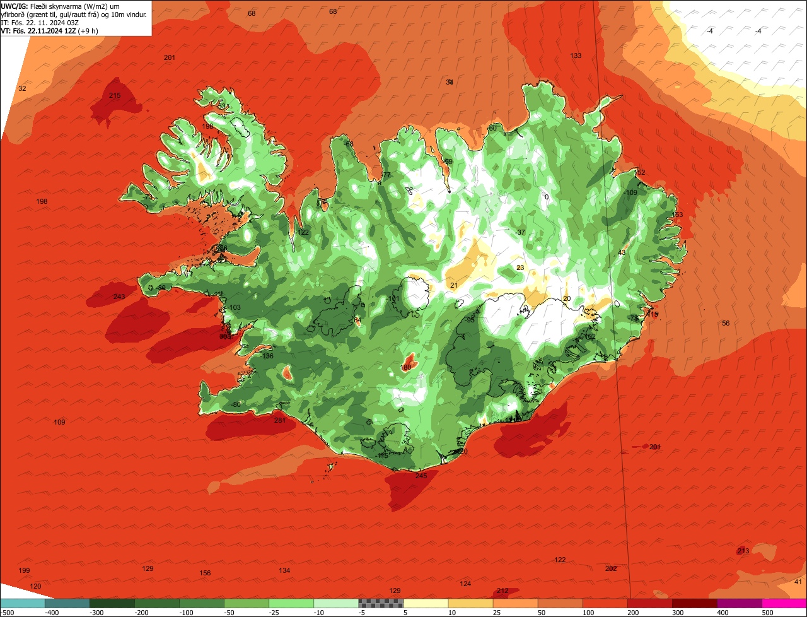
Task: Click the flux value 281 near the southwest coast
Action: pos(280,421)
